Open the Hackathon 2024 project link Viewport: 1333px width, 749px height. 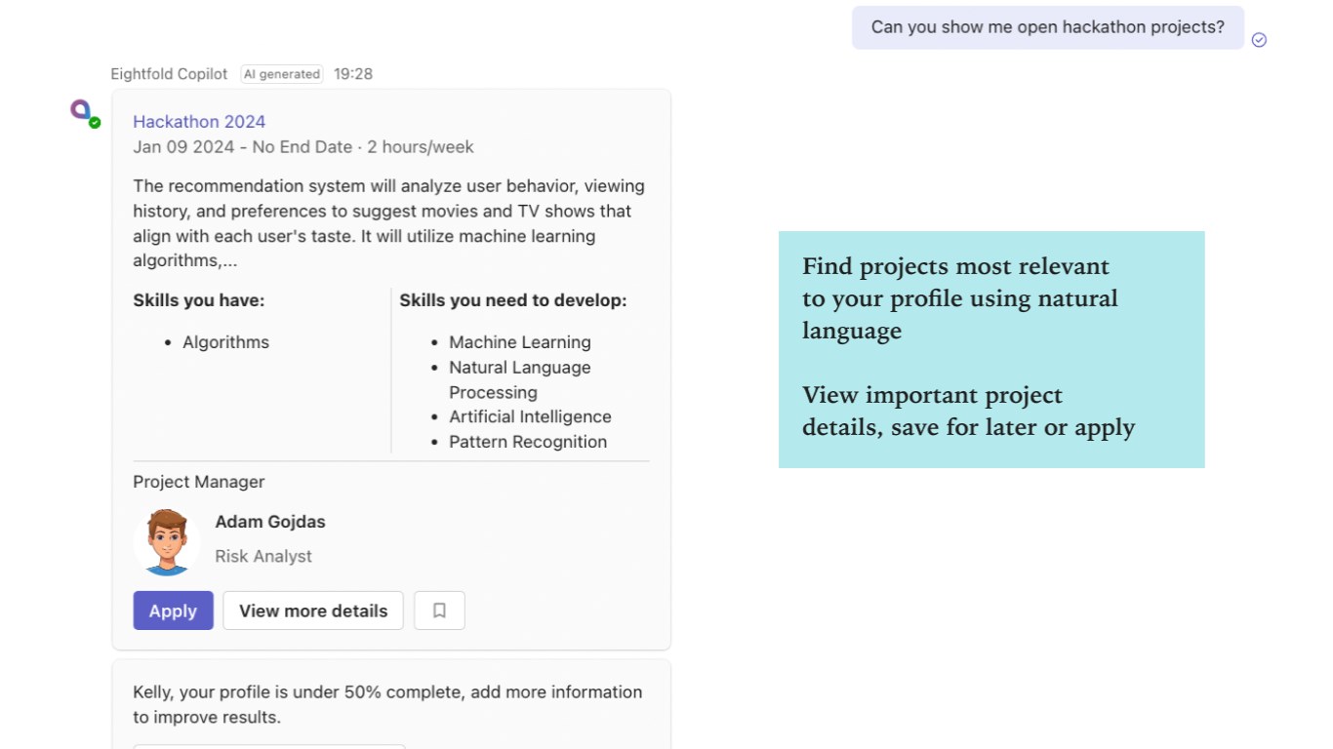point(199,122)
